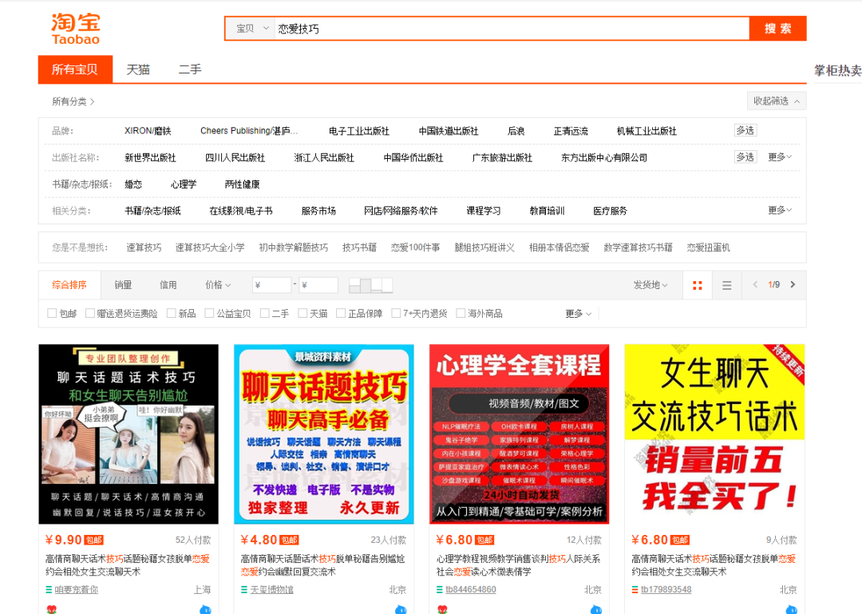
Task: Check the 天猫 filter checkbox
Action: point(303,314)
